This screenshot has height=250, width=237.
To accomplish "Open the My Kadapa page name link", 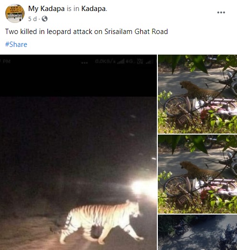I will tap(47, 9).
